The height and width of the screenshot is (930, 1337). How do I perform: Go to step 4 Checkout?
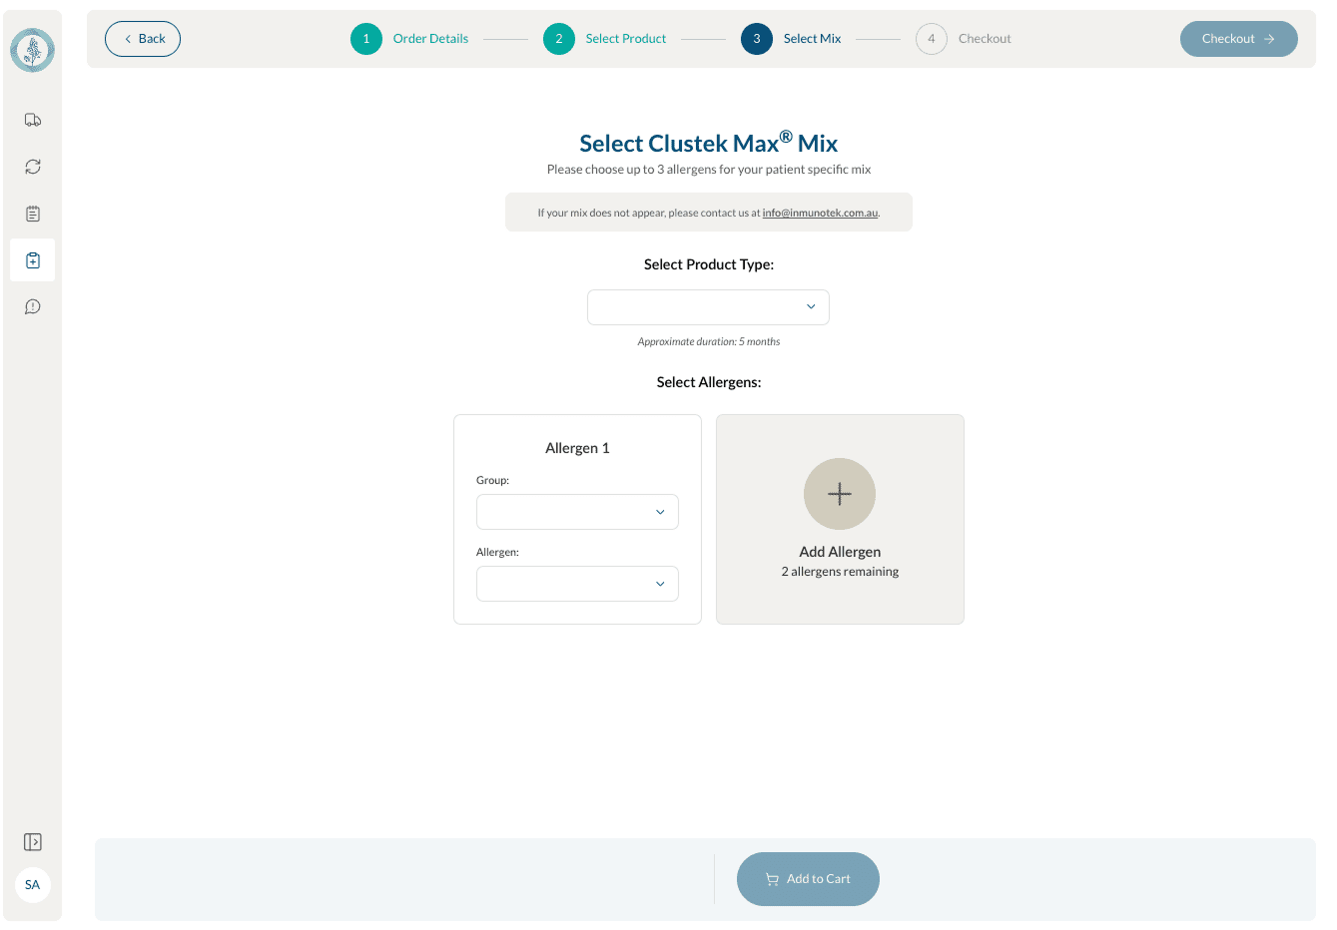964,39
